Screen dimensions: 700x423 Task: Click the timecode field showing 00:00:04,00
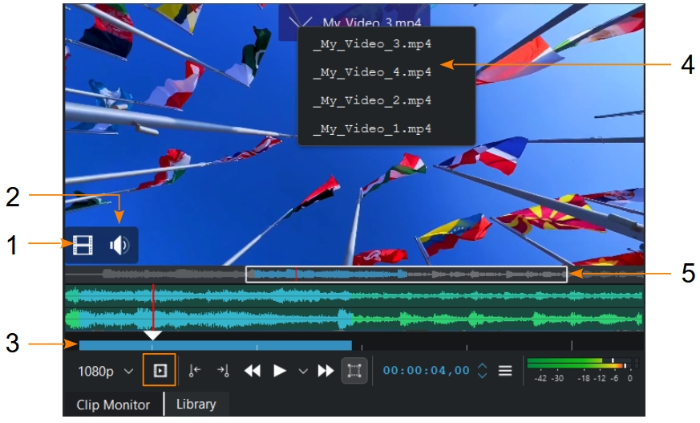[x=426, y=371]
